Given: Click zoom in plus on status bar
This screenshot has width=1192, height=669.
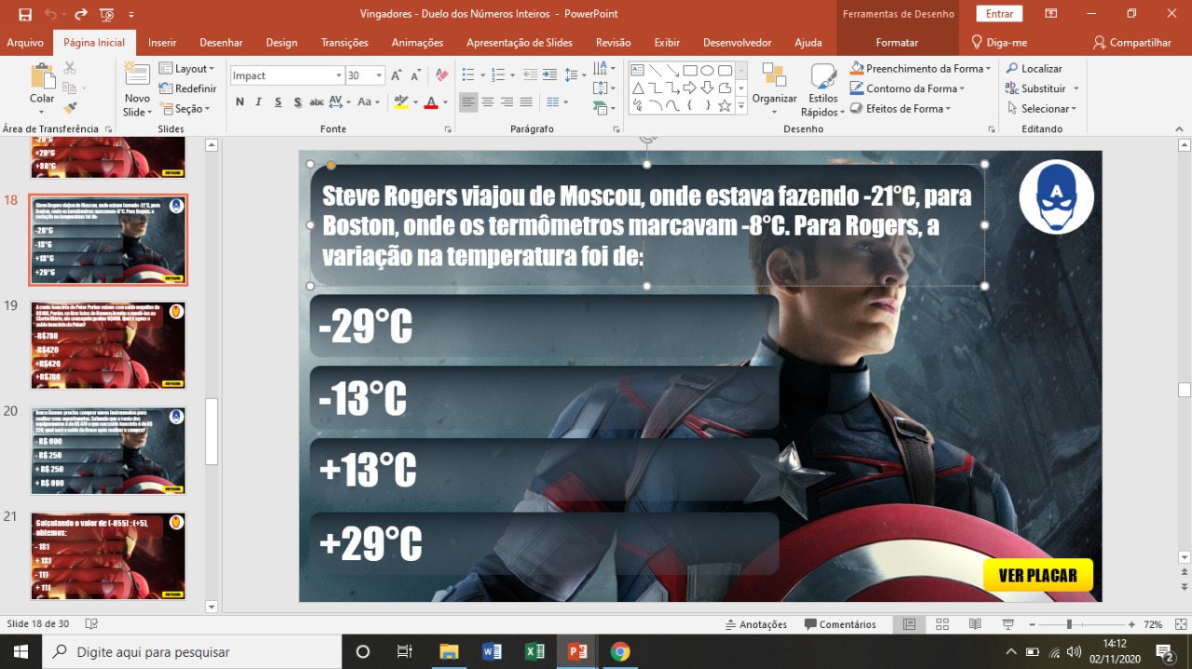Looking at the screenshot, I should click(x=1131, y=624).
